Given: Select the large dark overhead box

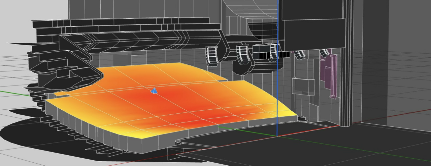Looking at the screenshot, I should (x=313, y=25).
